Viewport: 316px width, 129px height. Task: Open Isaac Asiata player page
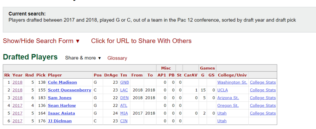pyautogui.click(x=61, y=113)
